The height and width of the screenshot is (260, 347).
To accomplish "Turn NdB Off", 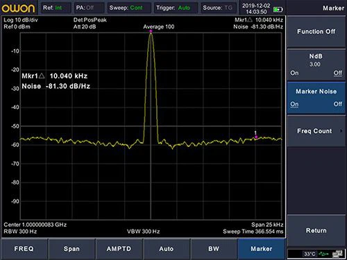I will click(x=338, y=73).
